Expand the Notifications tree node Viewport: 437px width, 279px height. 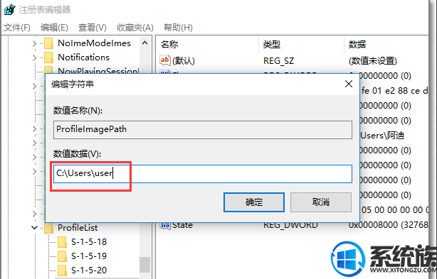(35, 58)
